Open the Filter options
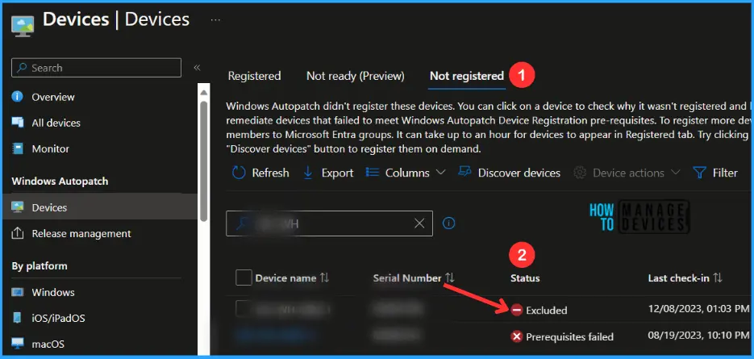Image resolution: width=754 pixels, height=359 pixels. (715, 173)
